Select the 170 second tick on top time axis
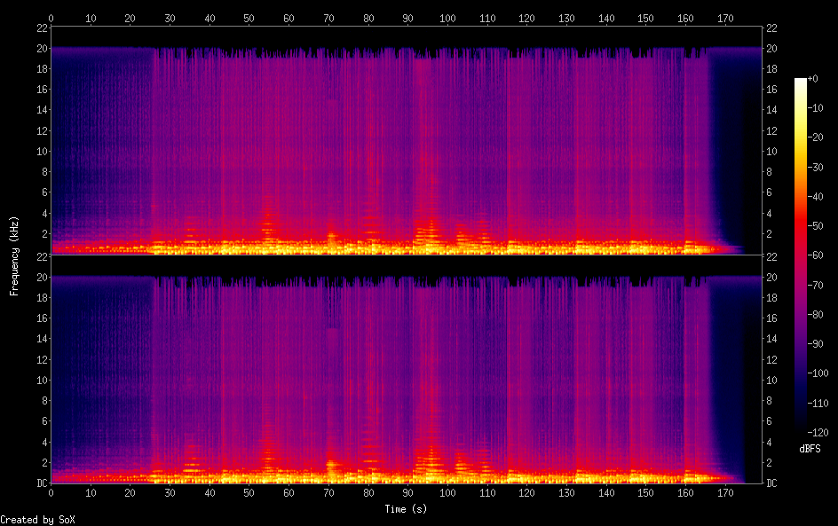This screenshot has width=838, height=526. point(724,17)
